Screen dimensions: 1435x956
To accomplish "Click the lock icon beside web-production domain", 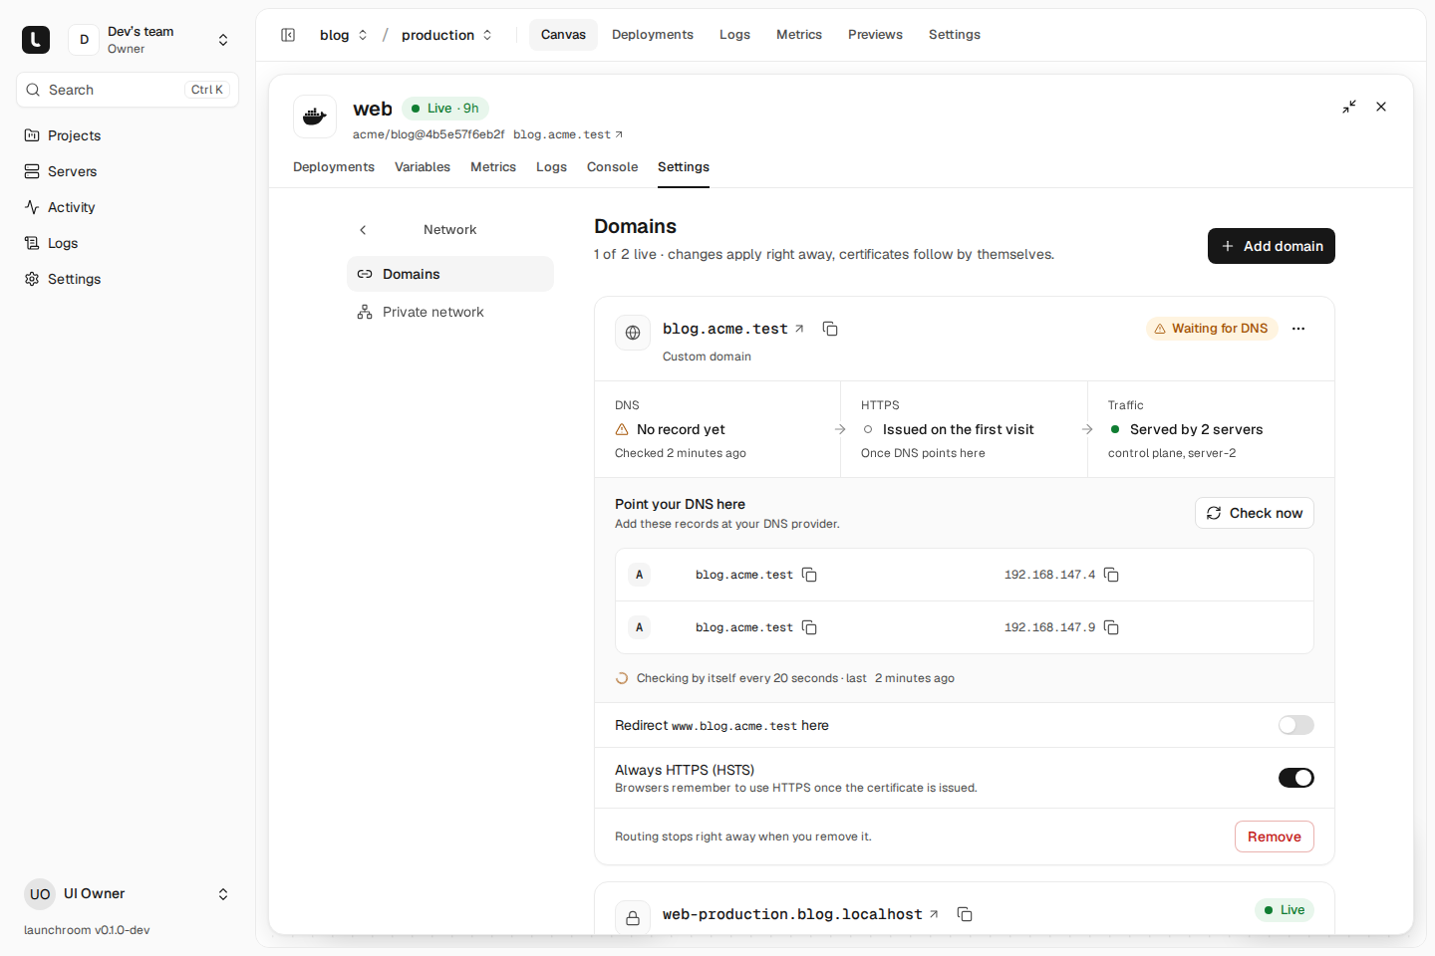I will [633, 918].
